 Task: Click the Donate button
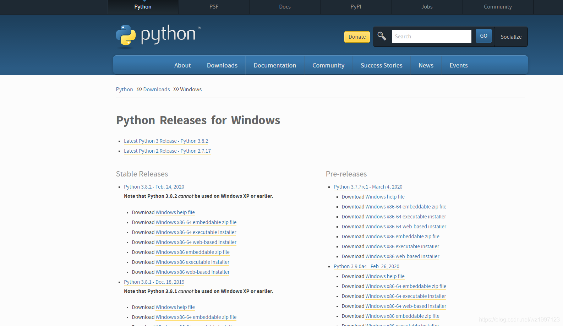point(357,37)
